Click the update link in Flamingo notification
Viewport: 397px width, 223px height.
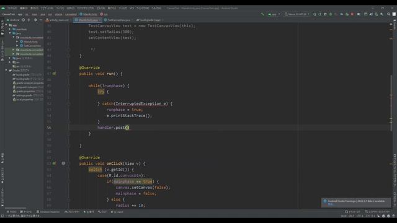coord(330,204)
